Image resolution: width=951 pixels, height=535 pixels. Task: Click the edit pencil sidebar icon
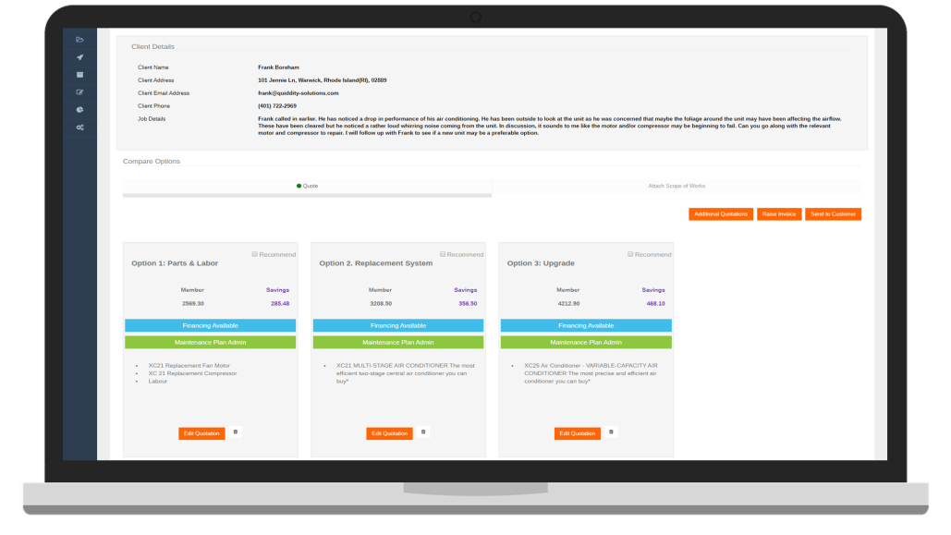[x=80, y=92]
